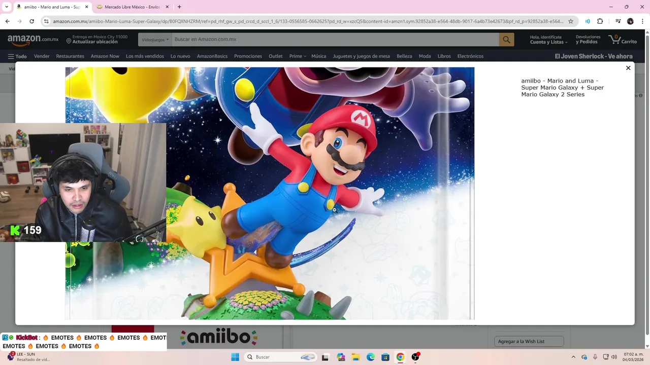Open the Task View taskbar icon
The height and width of the screenshot is (365, 650).
(x=325, y=357)
